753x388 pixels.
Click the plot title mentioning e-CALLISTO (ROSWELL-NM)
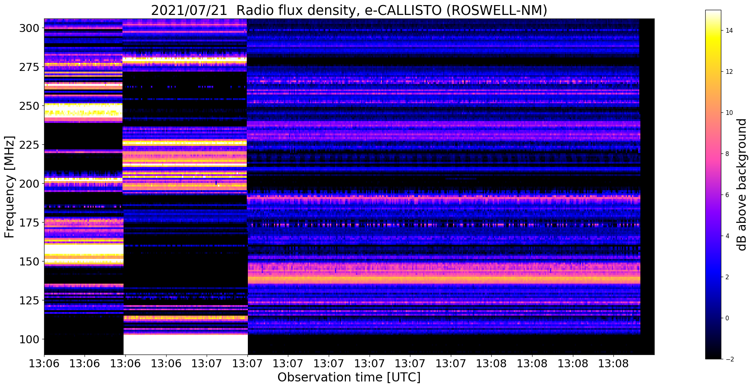(x=349, y=10)
